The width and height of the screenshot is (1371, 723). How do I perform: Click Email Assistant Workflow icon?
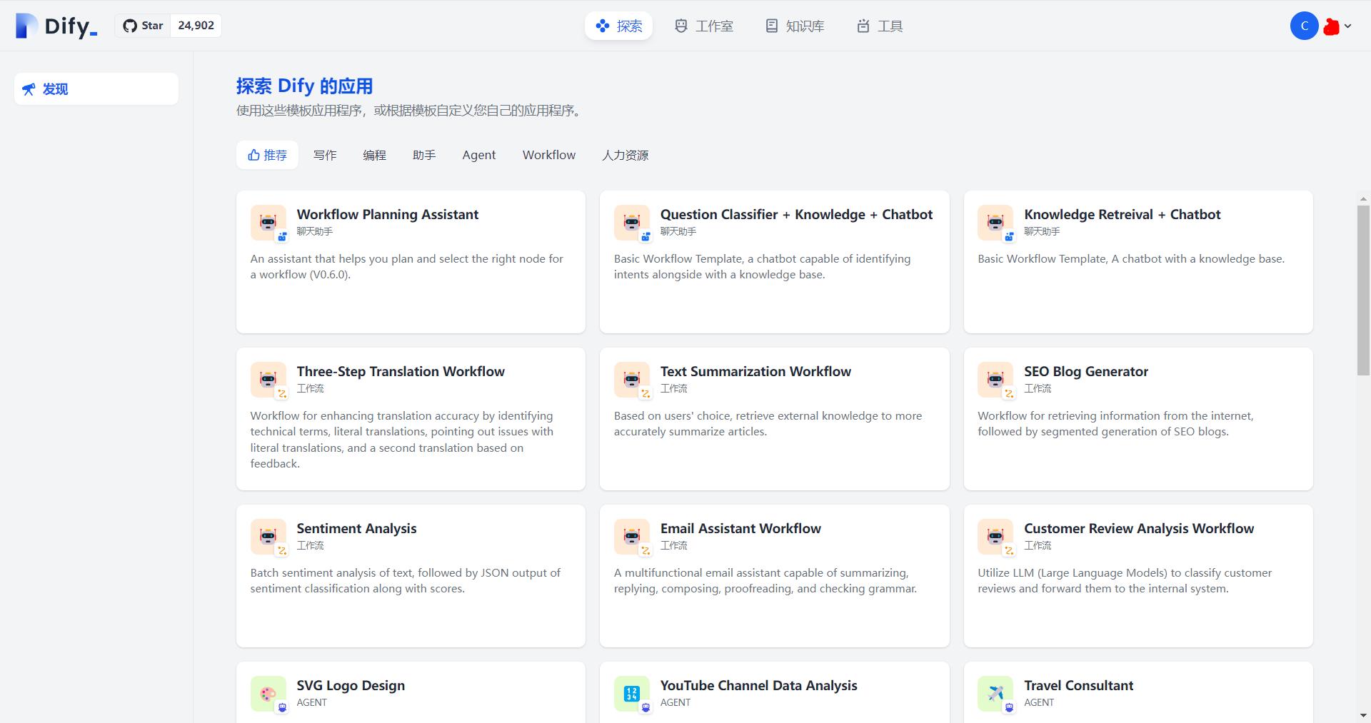point(632,537)
